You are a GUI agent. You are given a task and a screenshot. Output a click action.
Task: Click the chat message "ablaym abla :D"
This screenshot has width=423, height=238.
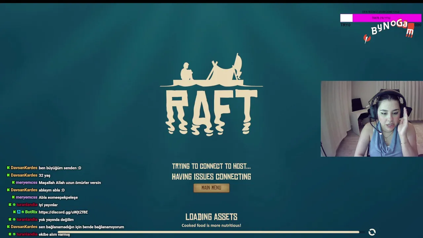52,190
